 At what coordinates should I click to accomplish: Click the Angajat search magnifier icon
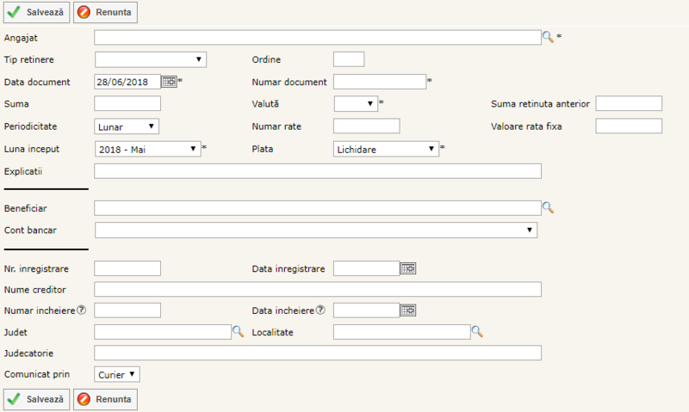[x=547, y=37]
